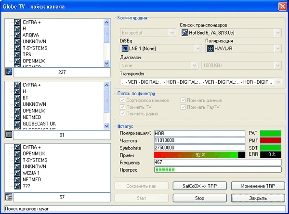Click the Frequency field showing 467

coord(218,162)
